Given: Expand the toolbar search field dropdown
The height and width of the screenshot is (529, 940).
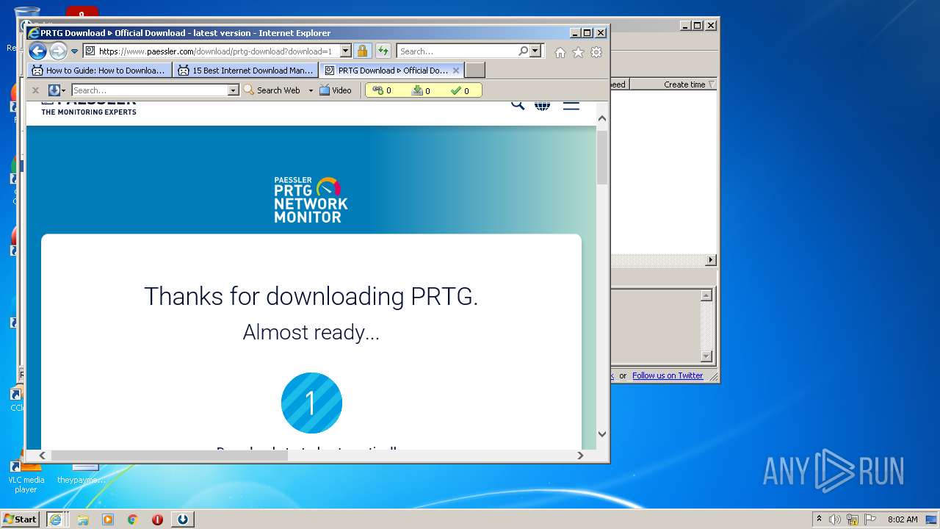Looking at the screenshot, I should click(x=234, y=90).
